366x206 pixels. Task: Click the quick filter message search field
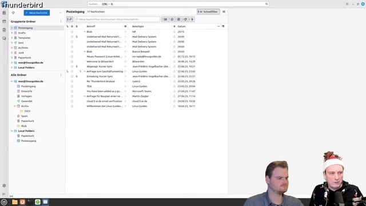pos(117,19)
